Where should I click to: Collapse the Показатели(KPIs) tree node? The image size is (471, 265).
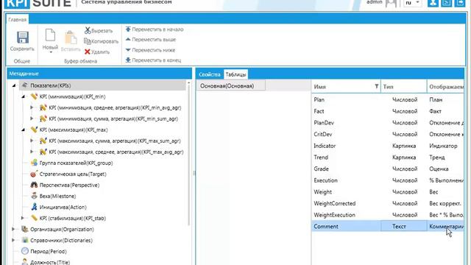14,85
